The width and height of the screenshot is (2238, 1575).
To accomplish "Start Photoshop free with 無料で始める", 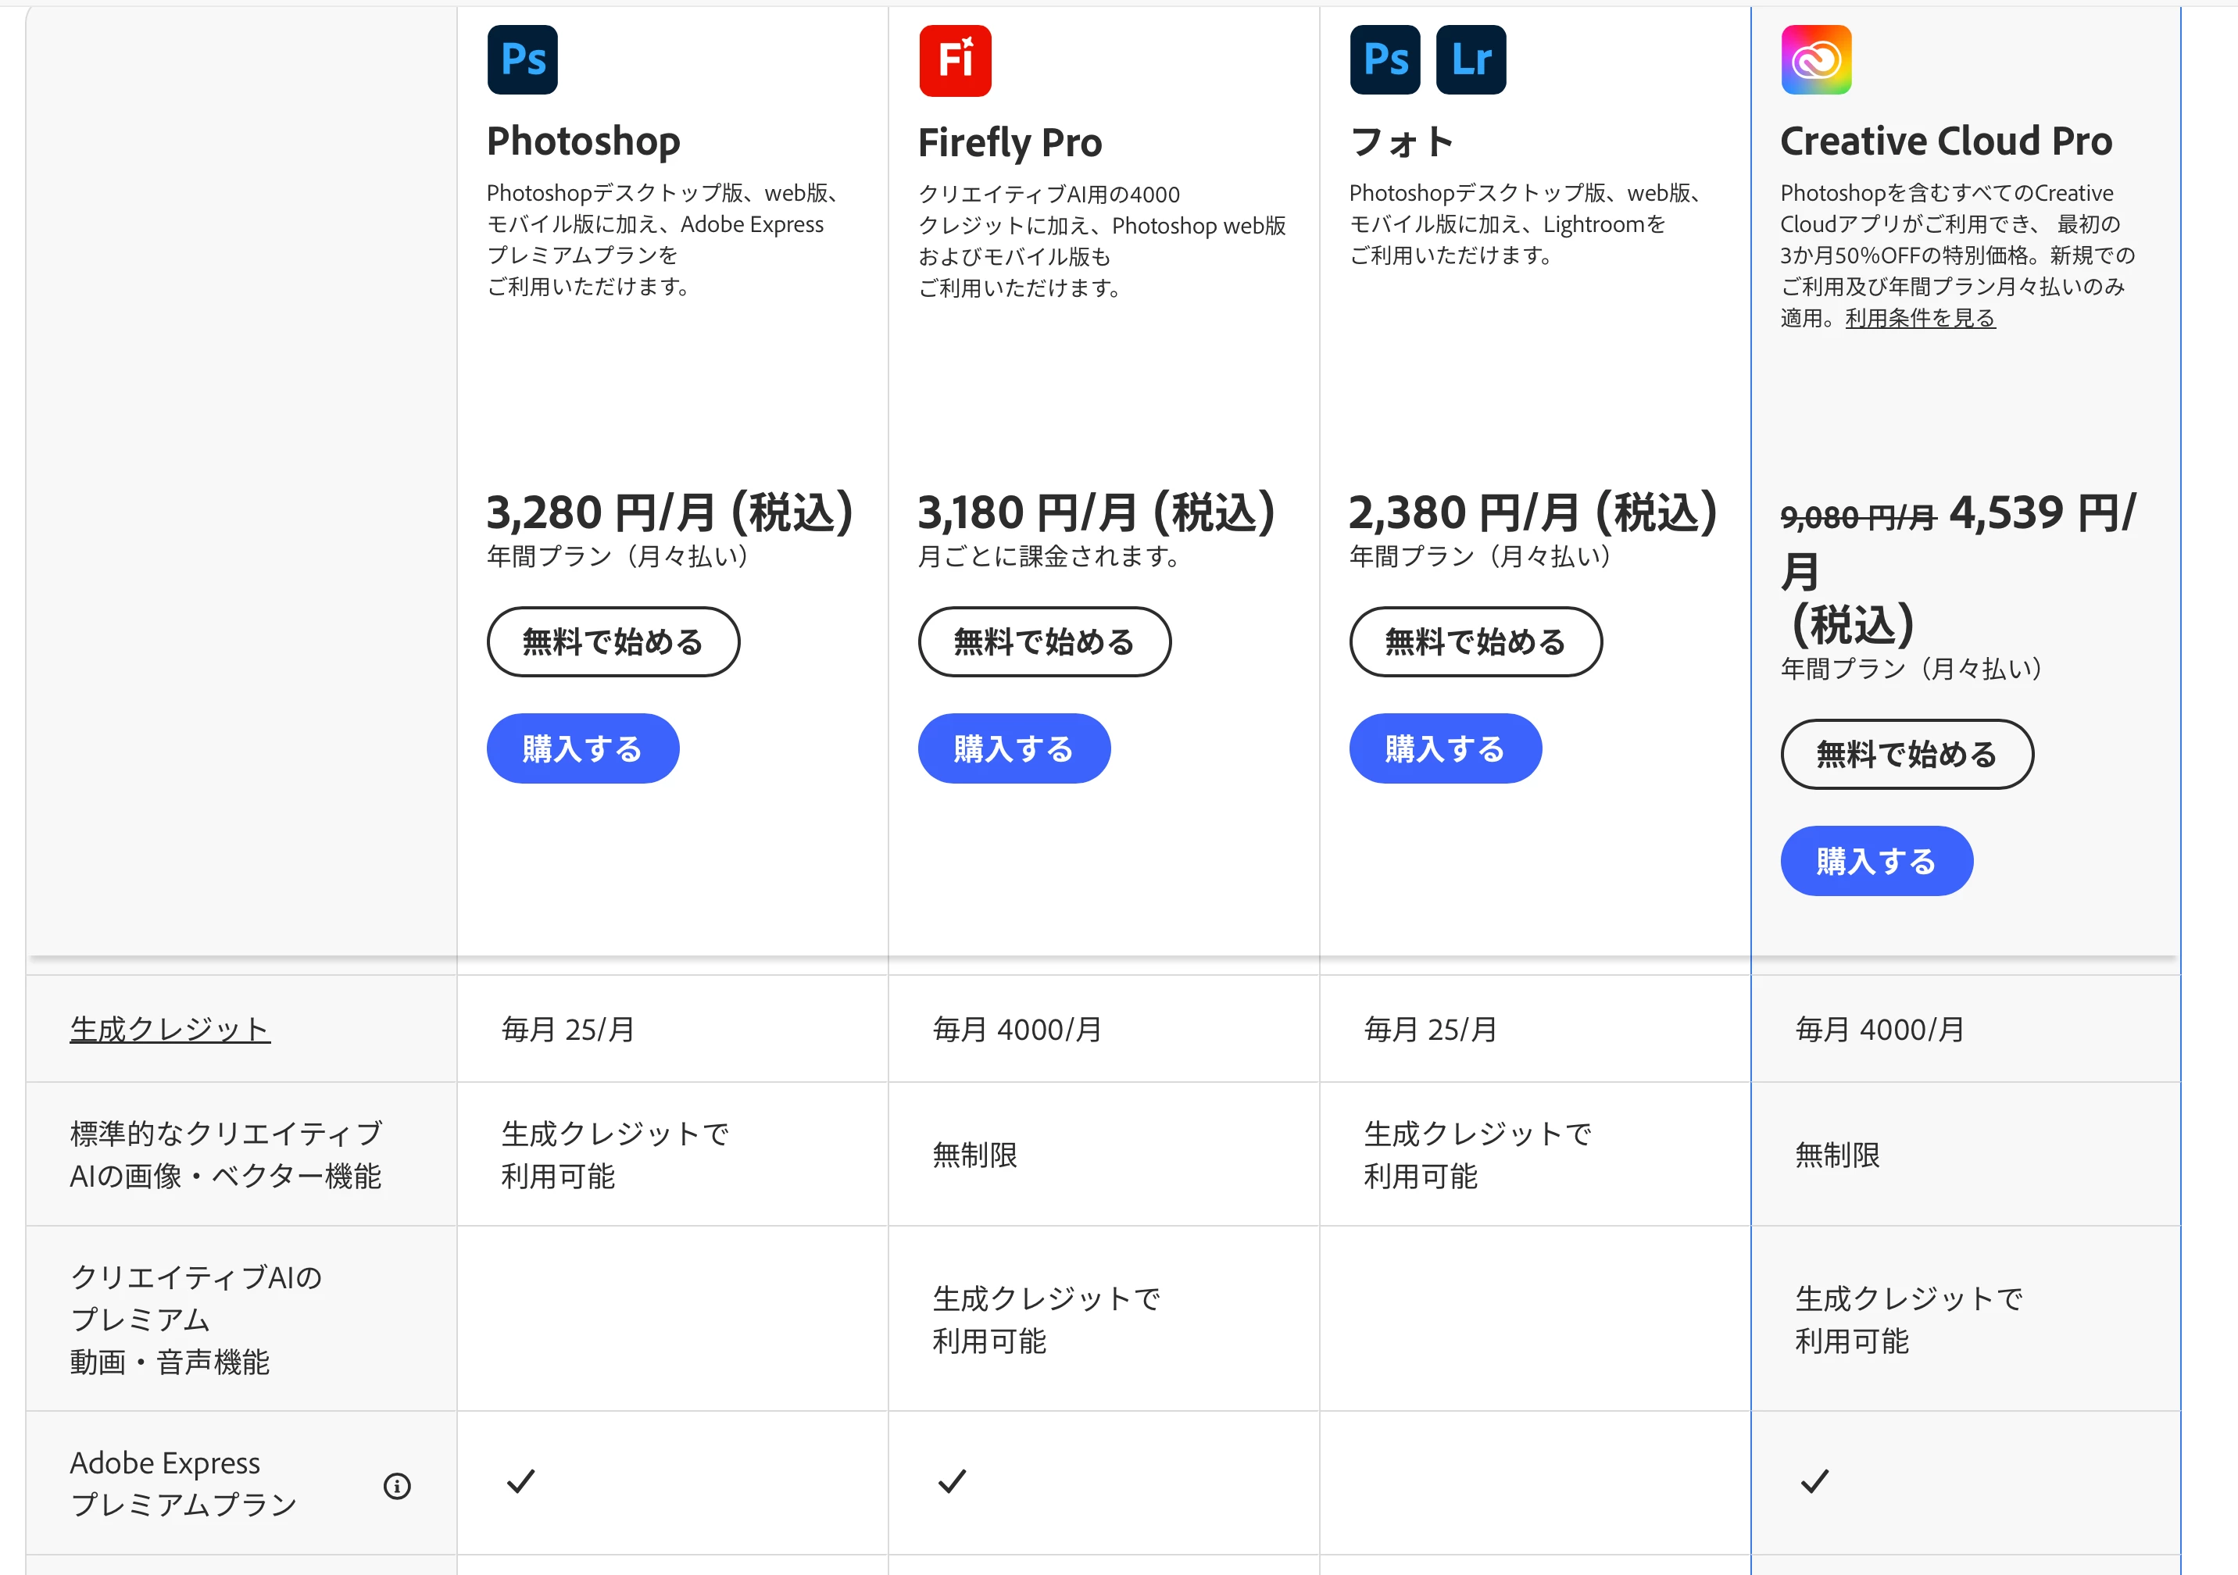I will pyautogui.click(x=612, y=642).
